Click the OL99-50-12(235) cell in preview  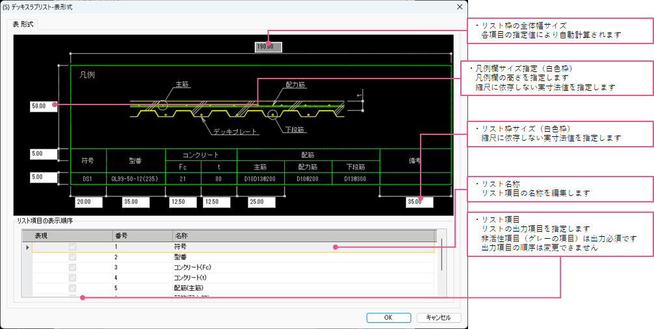[136, 178]
